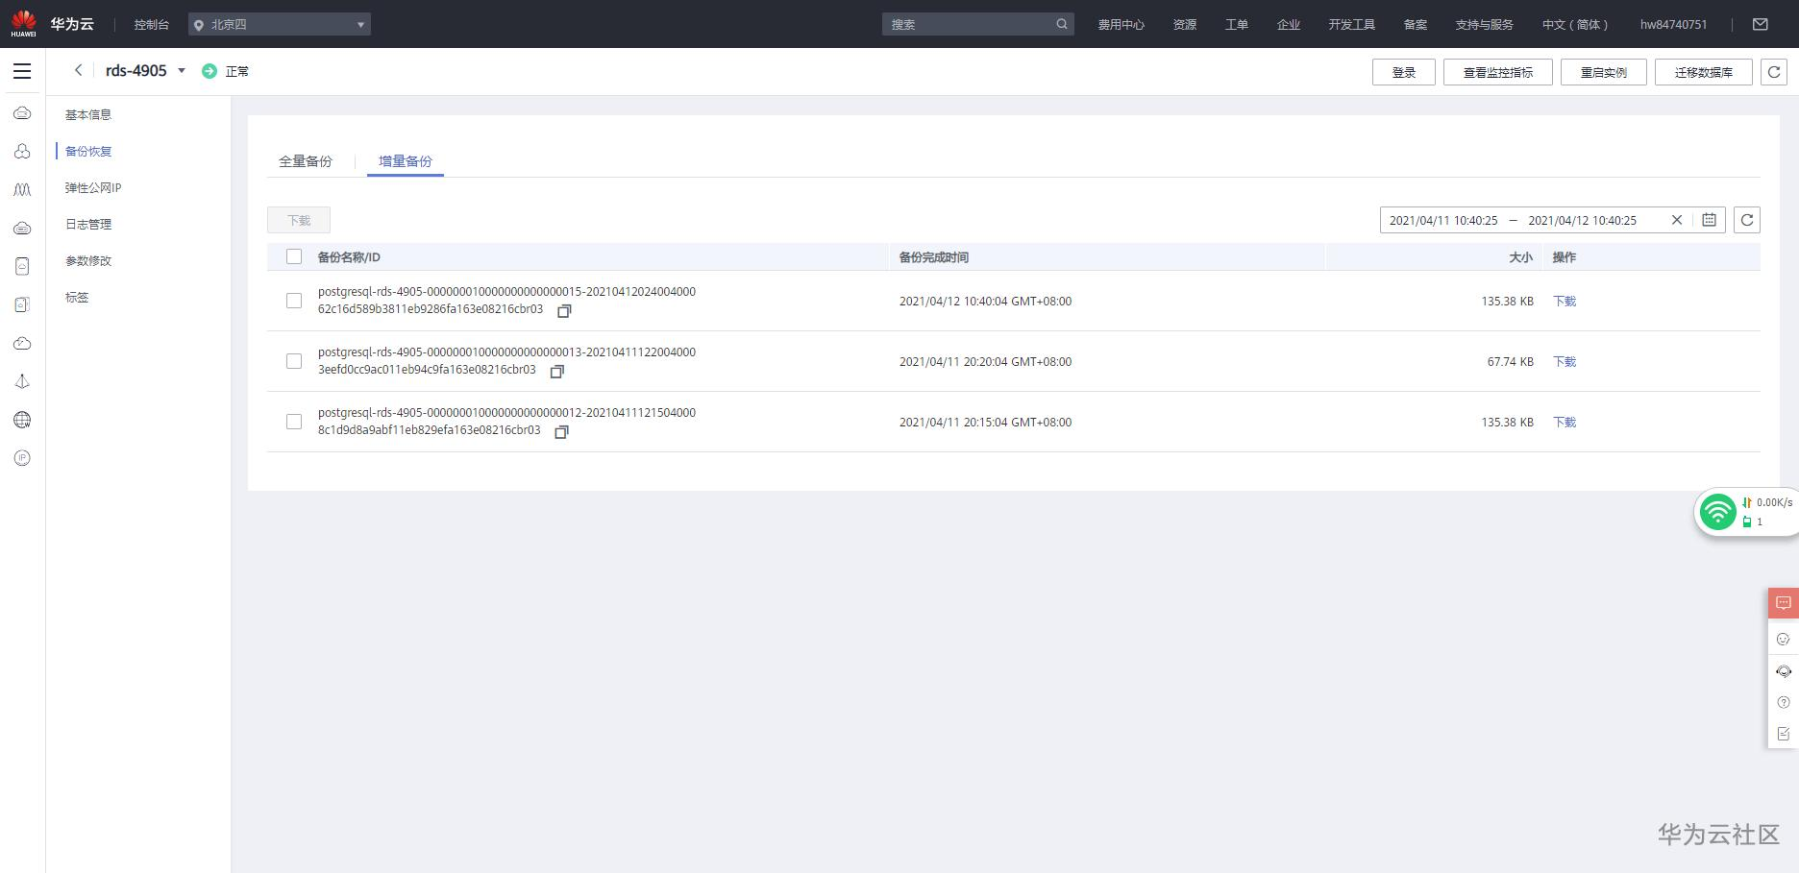1799x873 pixels.
Task: Open the 北京四 region dropdown
Action: tap(280, 24)
